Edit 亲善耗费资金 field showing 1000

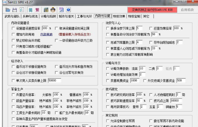coord(135,81)
